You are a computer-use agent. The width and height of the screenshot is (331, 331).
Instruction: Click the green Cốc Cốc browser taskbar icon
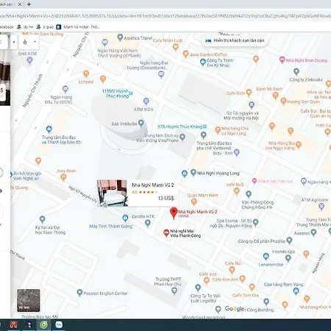(x=44, y=324)
